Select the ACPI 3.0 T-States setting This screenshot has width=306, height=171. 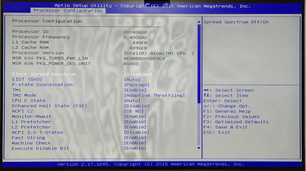[x=37, y=132]
